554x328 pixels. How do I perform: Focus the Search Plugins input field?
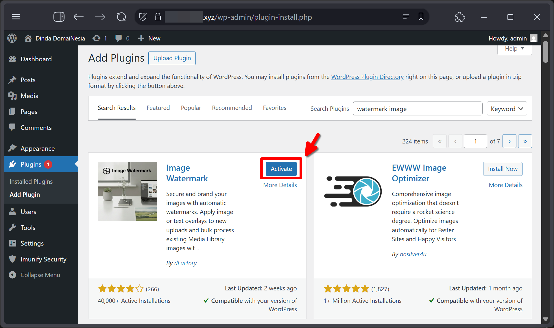coord(418,108)
